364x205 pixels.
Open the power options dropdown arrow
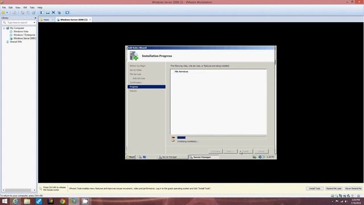(7, 13)
